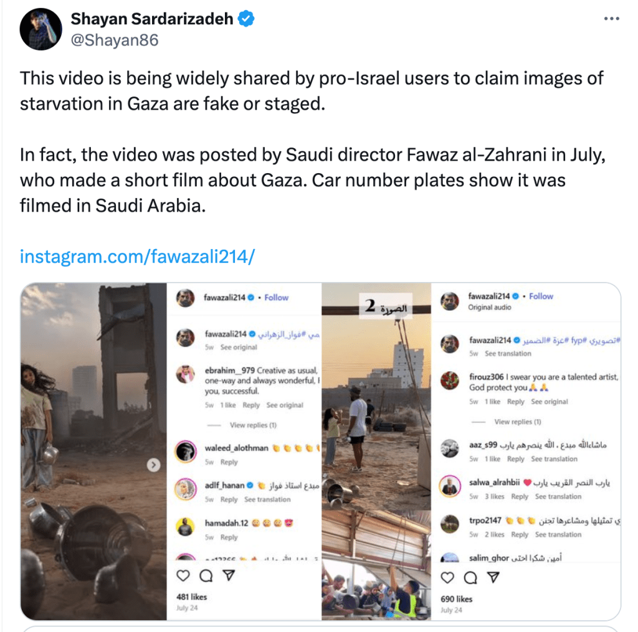Image resolution: width=638 pixels, height=632 pixels.
Task: Click Shayan Sardarizadeh's profile avatar
Action: (40, 30)
